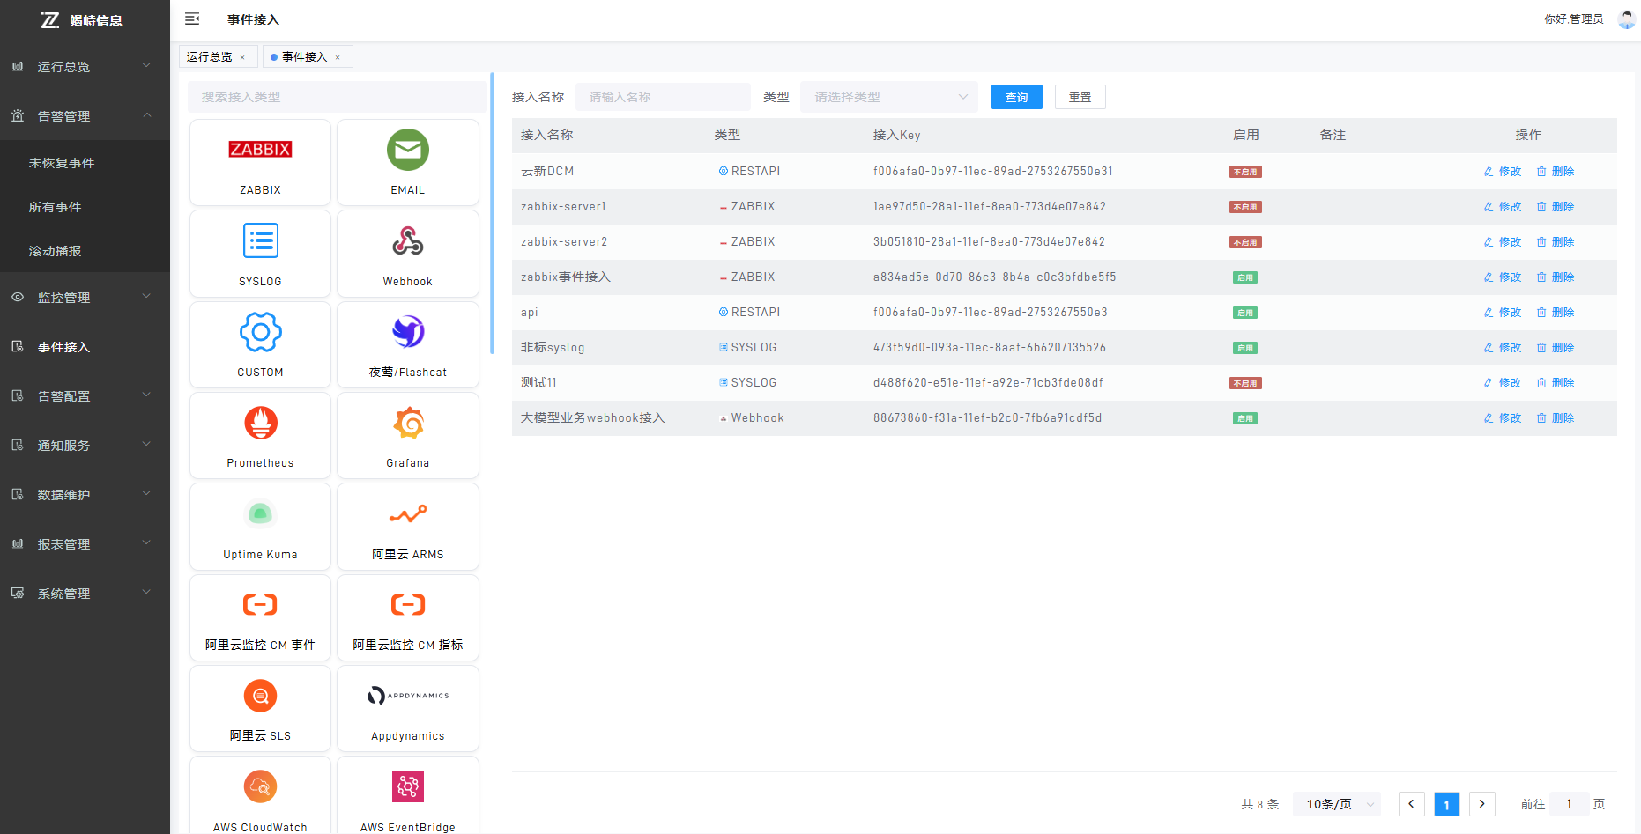The width and height of the screenshot is (1641, 834).
Task: Toggle the 启用 status of 大模型业务webhook接入
Action: (1245, 418)
